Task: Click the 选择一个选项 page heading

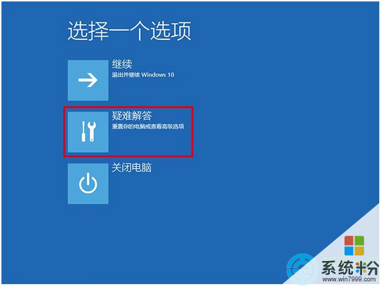Action: point(129,31)
